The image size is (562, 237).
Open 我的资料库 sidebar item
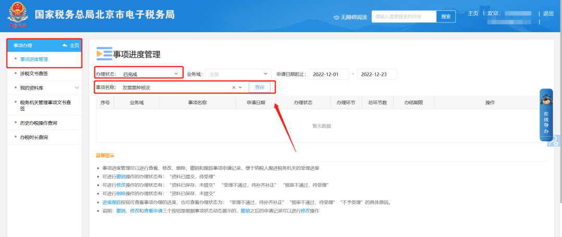pos(32,88)
